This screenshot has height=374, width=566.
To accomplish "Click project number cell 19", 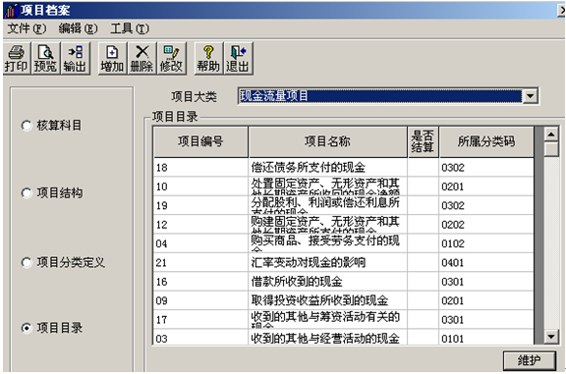I will coord(200,205).
